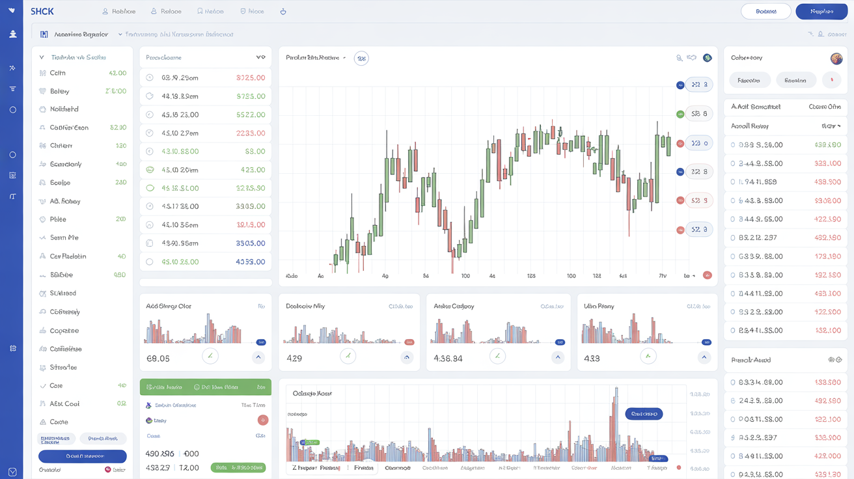
Task: Switch to the second top navigation menu item
Action: pyautogui.click(x=168, y=11)
